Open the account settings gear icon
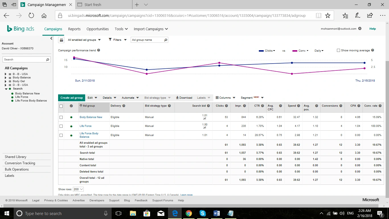 tap(360, 29)
